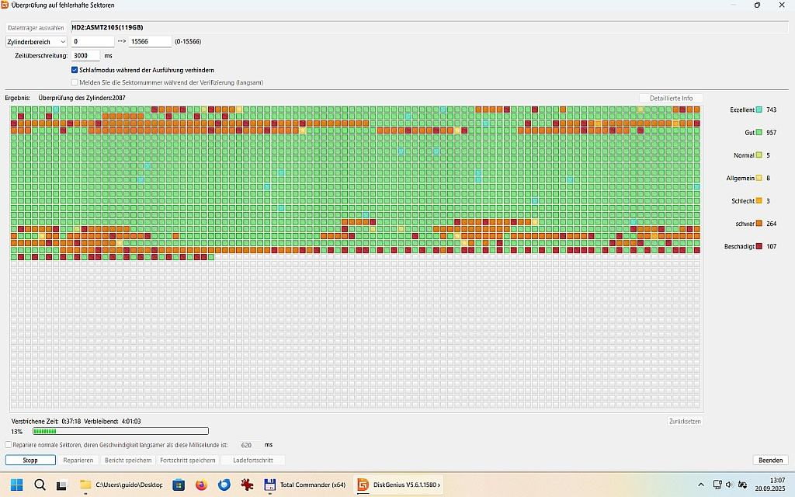Click the elapsed time 0:37:18
795x497 pixels.
tap(71, 422)
